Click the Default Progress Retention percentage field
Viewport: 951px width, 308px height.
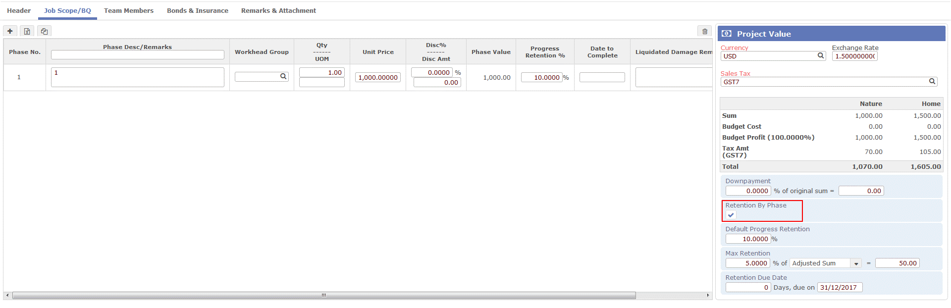748,239
